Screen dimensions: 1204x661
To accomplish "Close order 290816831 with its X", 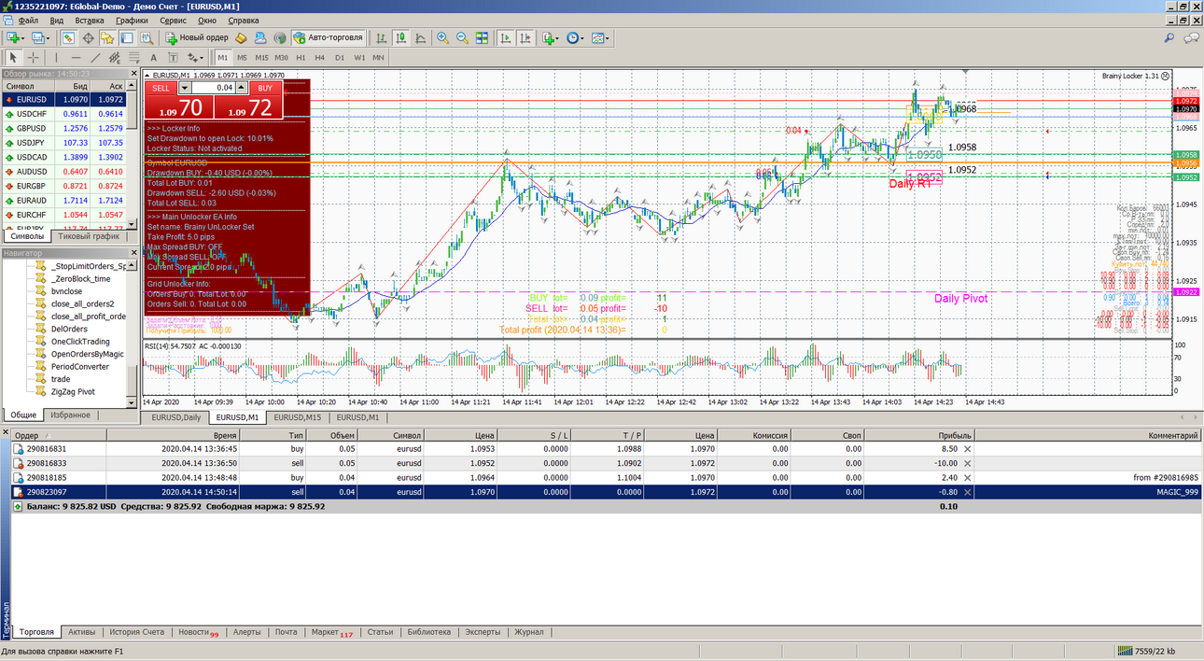I will point(967,449).
